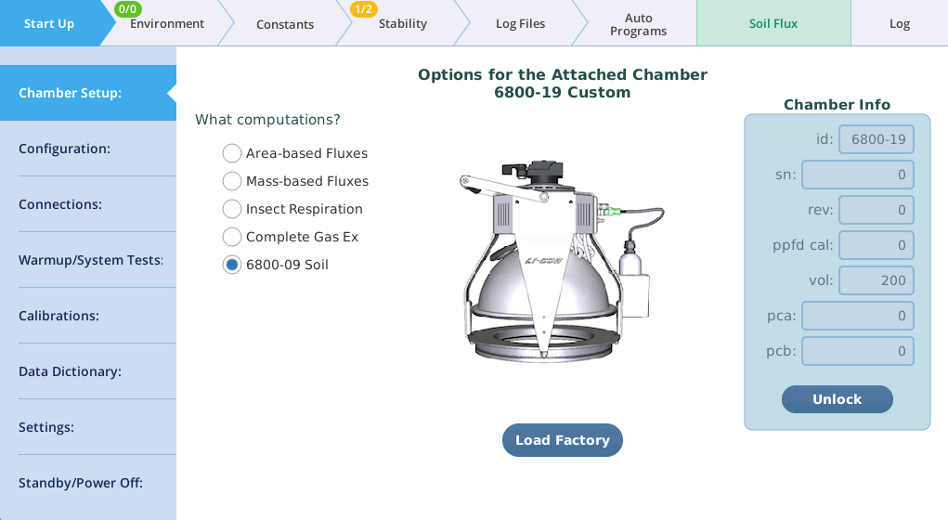Click the 1/2 badge on Stability
948x520 pixels.
point(363,9)
